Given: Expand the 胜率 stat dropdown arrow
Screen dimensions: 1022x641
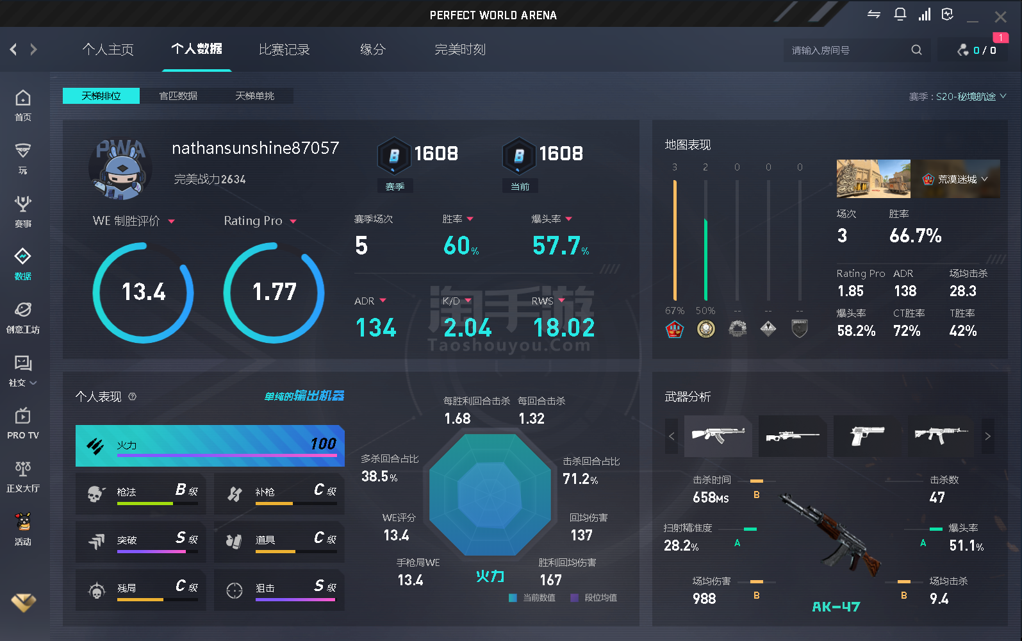Looking at the screenshot, I should [x=470, y=219].
